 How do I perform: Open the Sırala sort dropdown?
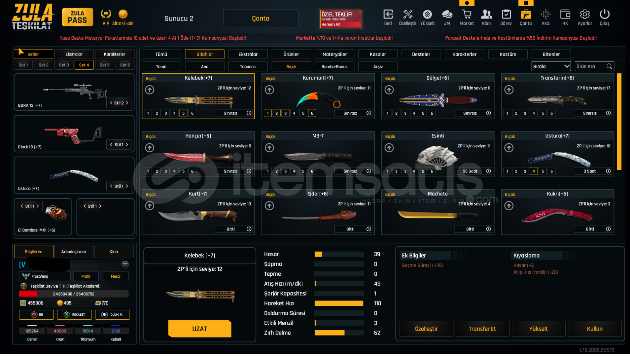[551, 66]
